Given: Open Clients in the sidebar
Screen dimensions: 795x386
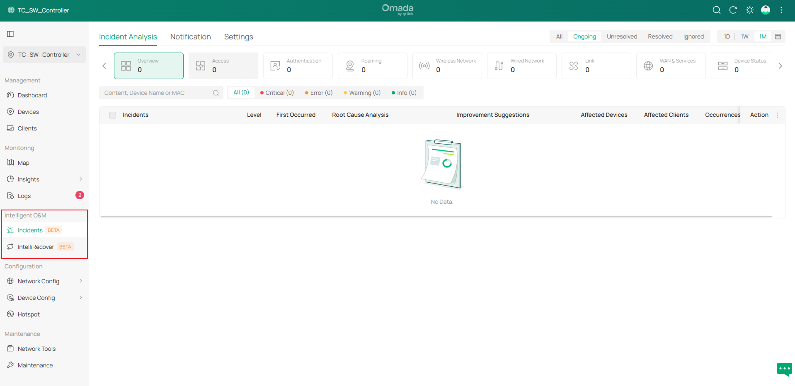Looking at the screenshot, I should pos(44,129).
